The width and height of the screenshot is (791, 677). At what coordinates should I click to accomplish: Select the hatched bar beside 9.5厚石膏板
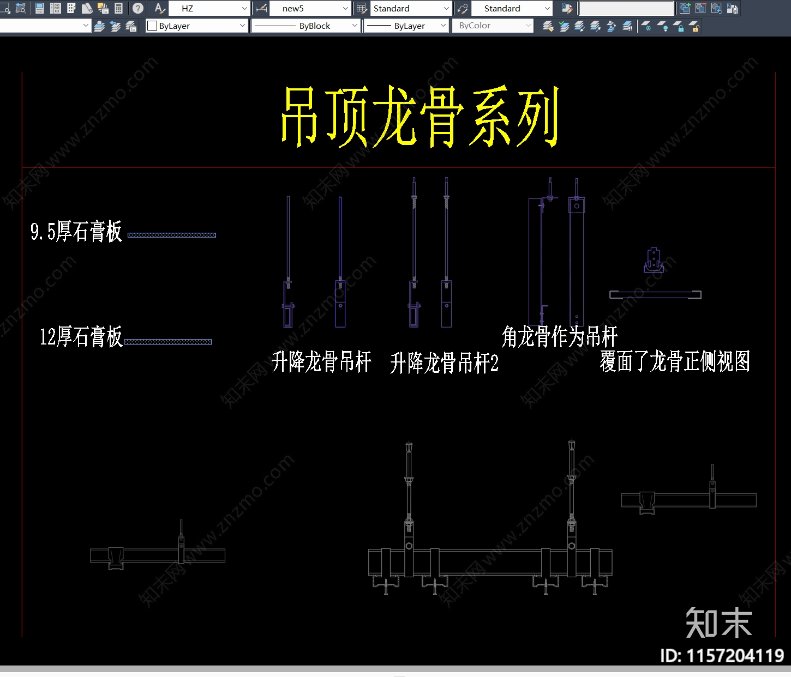point(172,235)
